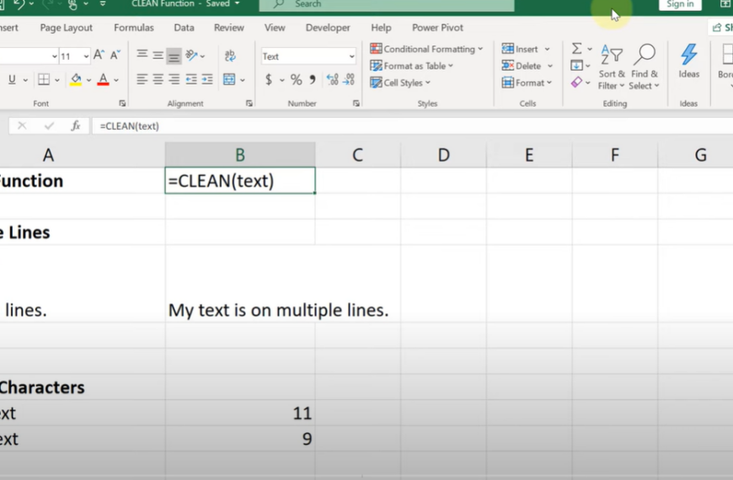Open Insert Function fx dialog
Screen dimensions: 733x480
point(75,125)
